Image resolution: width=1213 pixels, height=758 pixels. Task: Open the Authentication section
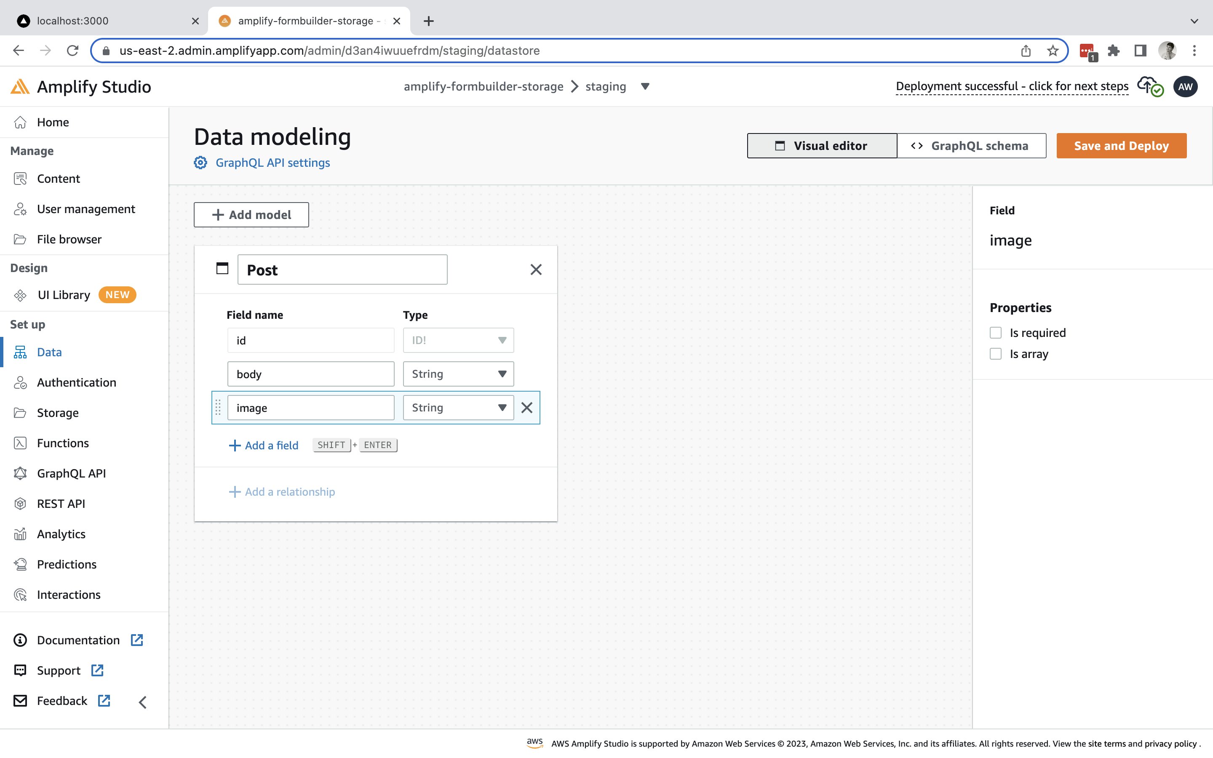76,382
